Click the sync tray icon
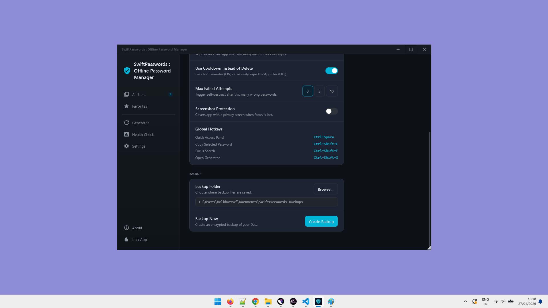 tap(475, 301)
